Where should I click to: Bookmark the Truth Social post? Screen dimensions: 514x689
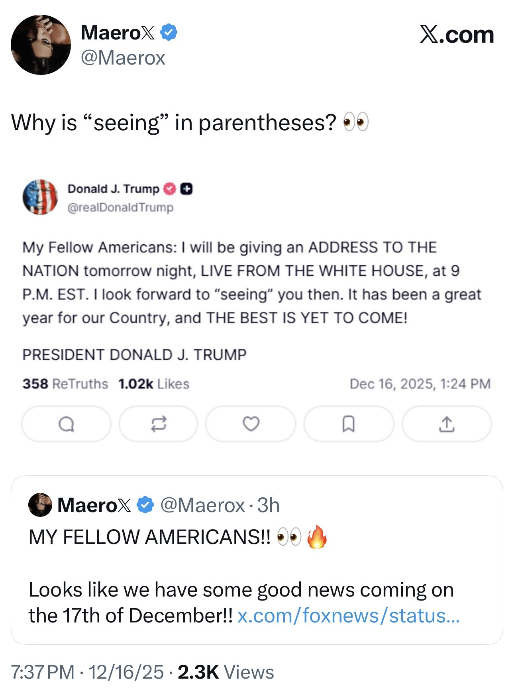[349, 424]
